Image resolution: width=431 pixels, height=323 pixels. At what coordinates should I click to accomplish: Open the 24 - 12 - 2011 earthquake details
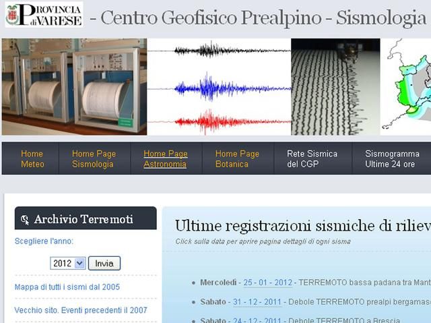click(x=257, y=320)
